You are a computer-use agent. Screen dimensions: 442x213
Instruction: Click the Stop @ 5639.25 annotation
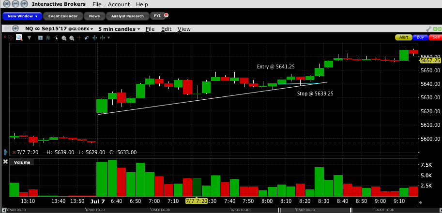315,94
